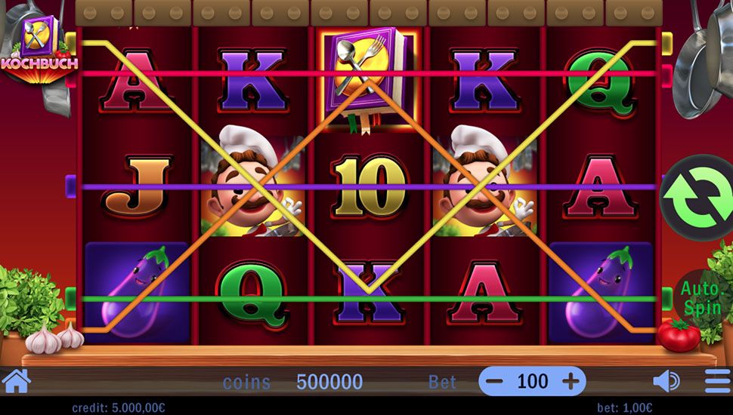The height and width of the screenshot is (415, 733).
Task: Go to the home screen icon
Action: tap(17, 381)
